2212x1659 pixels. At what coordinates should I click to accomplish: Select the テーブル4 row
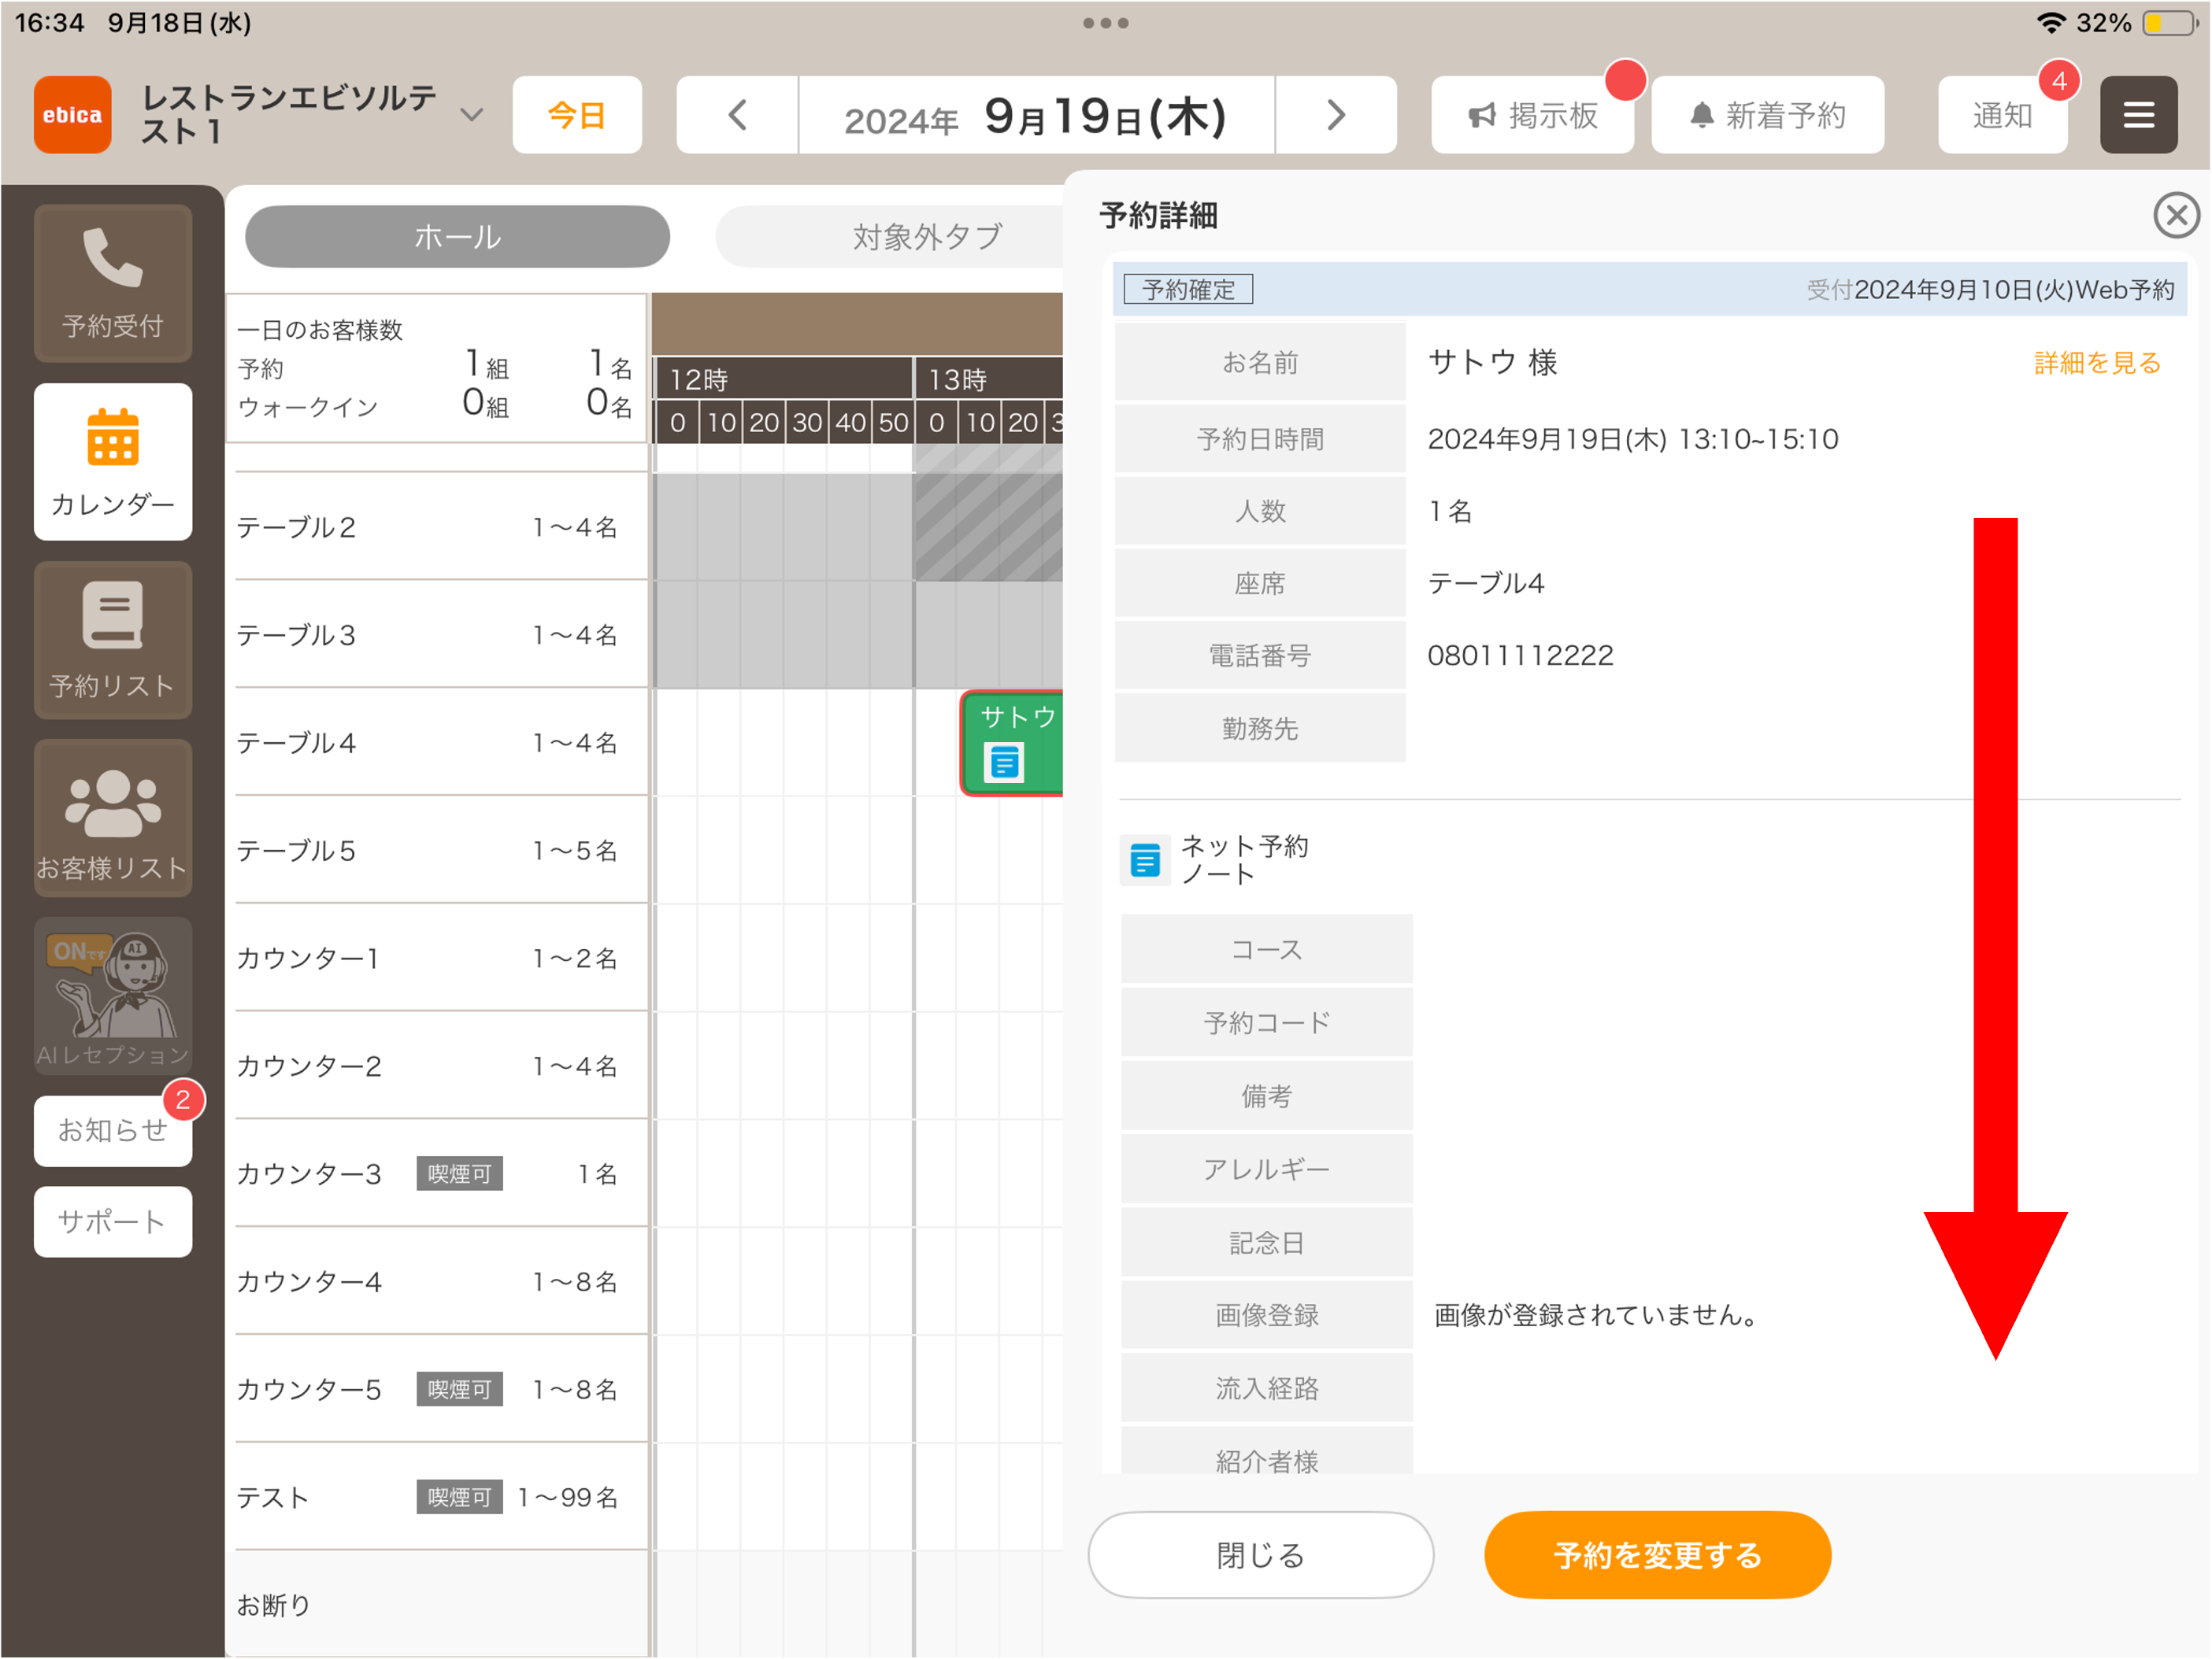point(441,743)
